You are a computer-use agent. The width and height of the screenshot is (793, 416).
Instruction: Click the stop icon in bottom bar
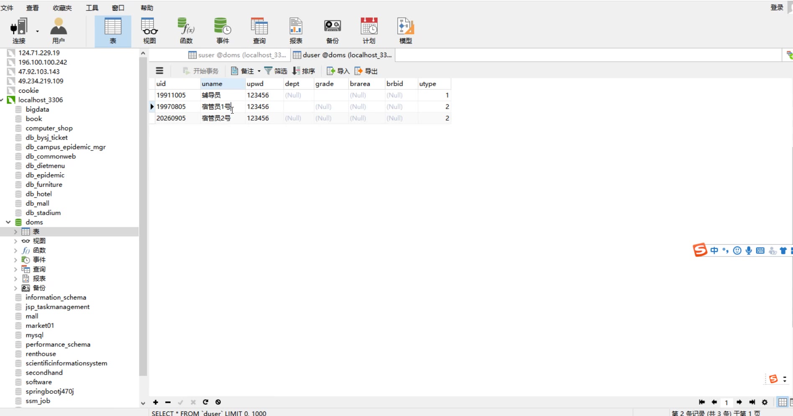pos(218,402)
